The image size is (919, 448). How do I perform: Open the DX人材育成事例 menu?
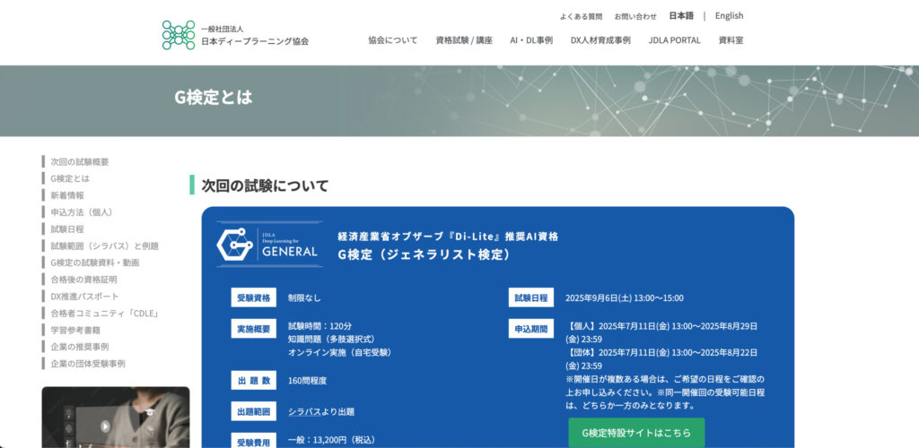600,40
